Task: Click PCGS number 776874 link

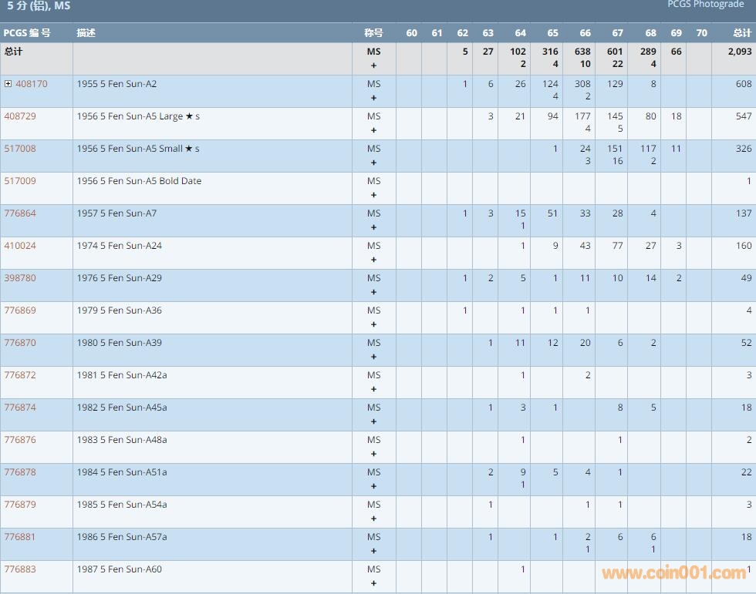Action: (x=20, y=408)
